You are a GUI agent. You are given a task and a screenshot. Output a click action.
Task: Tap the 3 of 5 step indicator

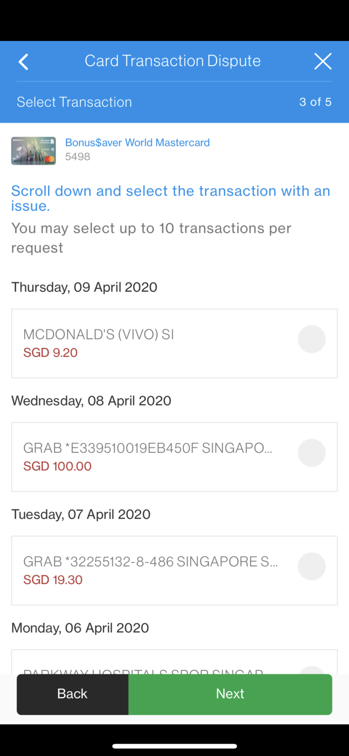[316, 102]
